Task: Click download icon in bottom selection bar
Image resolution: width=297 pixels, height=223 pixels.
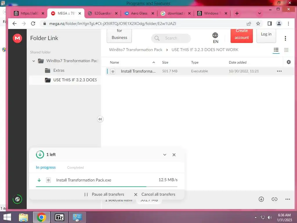Action: click(261, 199)
